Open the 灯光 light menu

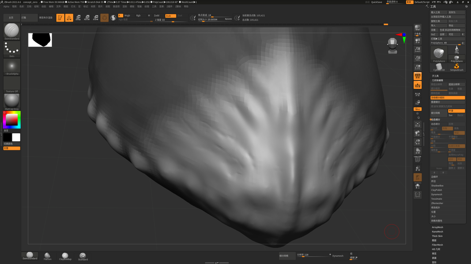coord(73,6)
